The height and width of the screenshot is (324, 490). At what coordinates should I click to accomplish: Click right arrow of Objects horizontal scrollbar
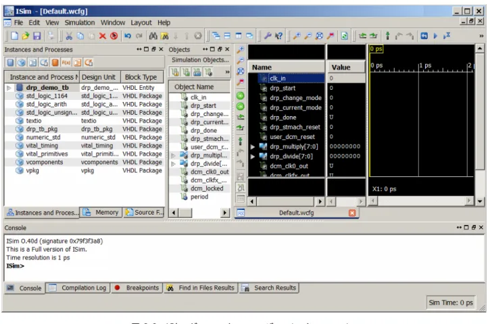click(x=224, y=213)
